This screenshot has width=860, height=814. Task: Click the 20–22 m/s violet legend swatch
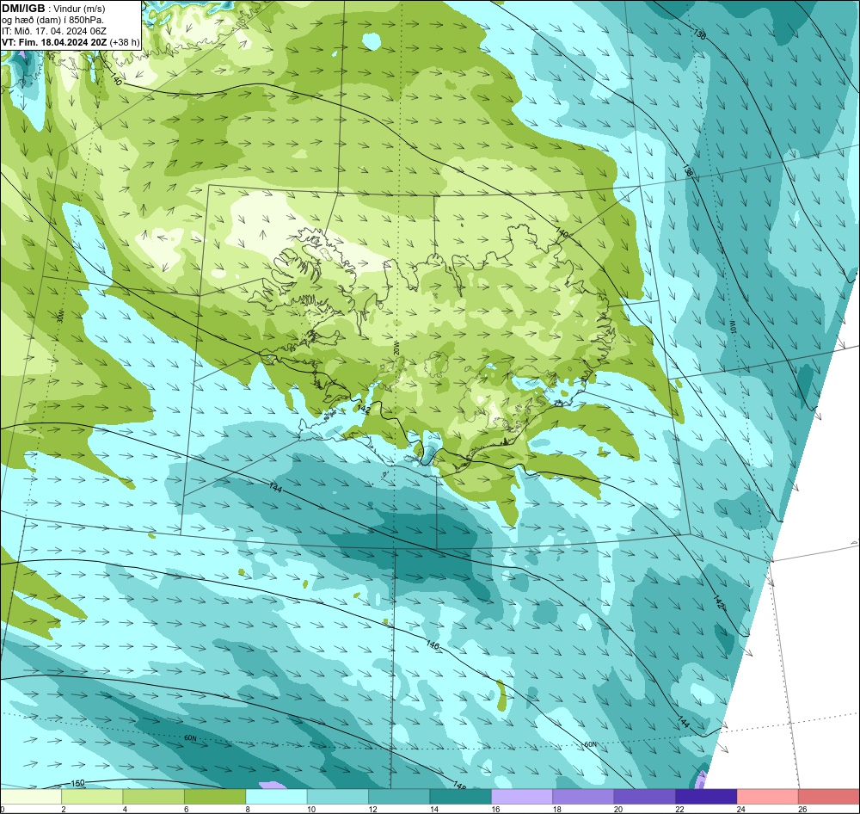(x=645, y=797)
